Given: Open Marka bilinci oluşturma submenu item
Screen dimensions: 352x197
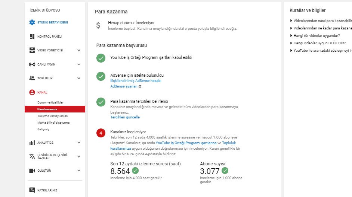Looking at the screenshot, I should (x=53, y=123).
